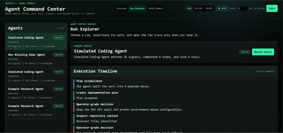
Task: Click the 'Agent Command Center' title
Action: (x=35, y=9)
